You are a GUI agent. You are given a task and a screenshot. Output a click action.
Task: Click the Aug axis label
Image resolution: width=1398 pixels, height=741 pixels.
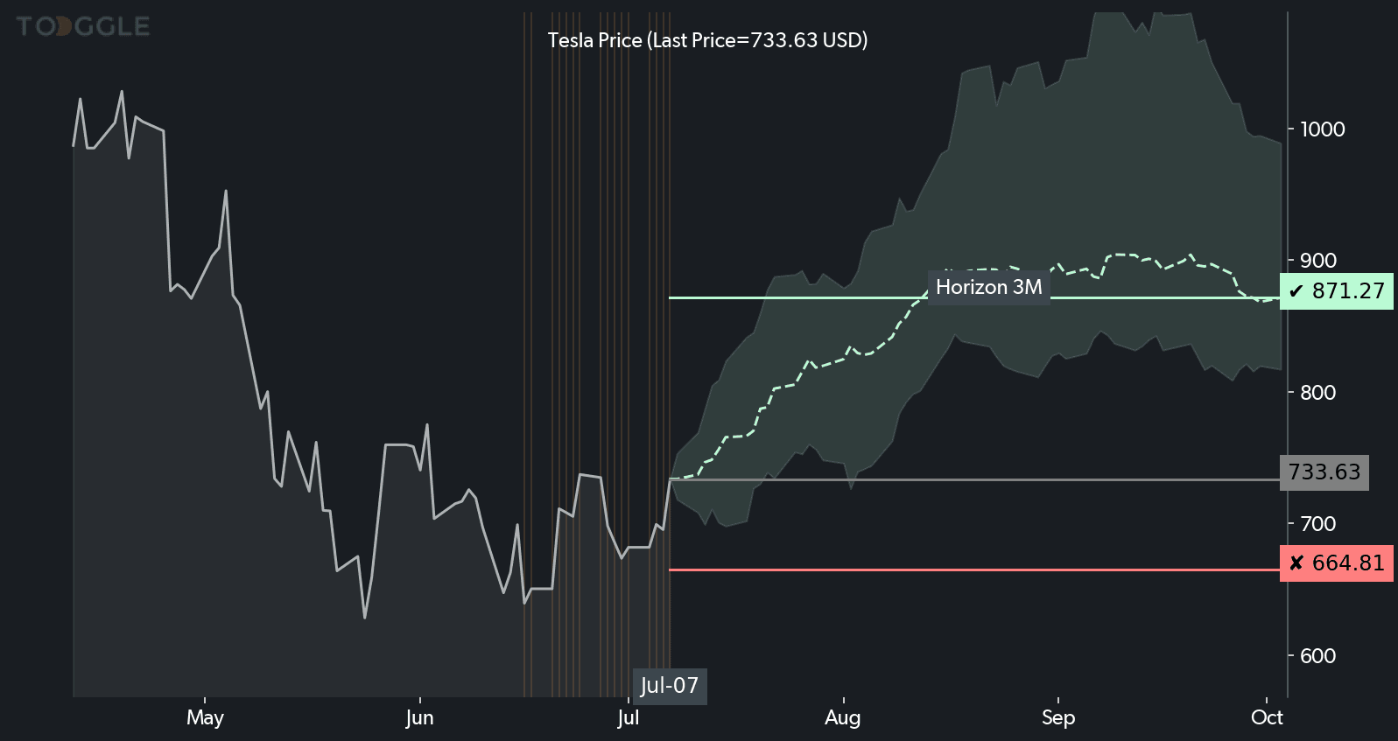(842, 718)
